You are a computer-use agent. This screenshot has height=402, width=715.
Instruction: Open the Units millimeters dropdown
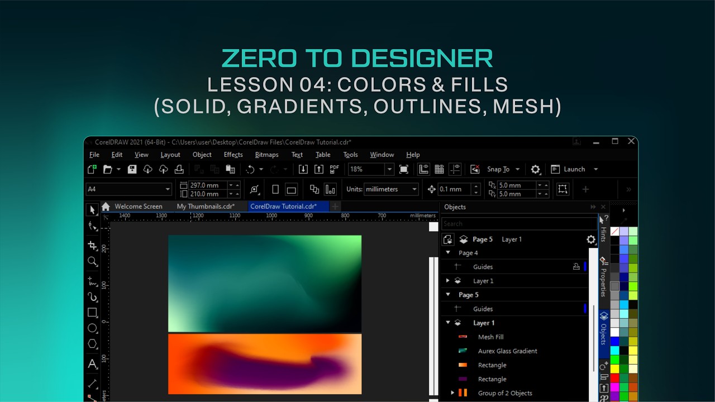414,189
